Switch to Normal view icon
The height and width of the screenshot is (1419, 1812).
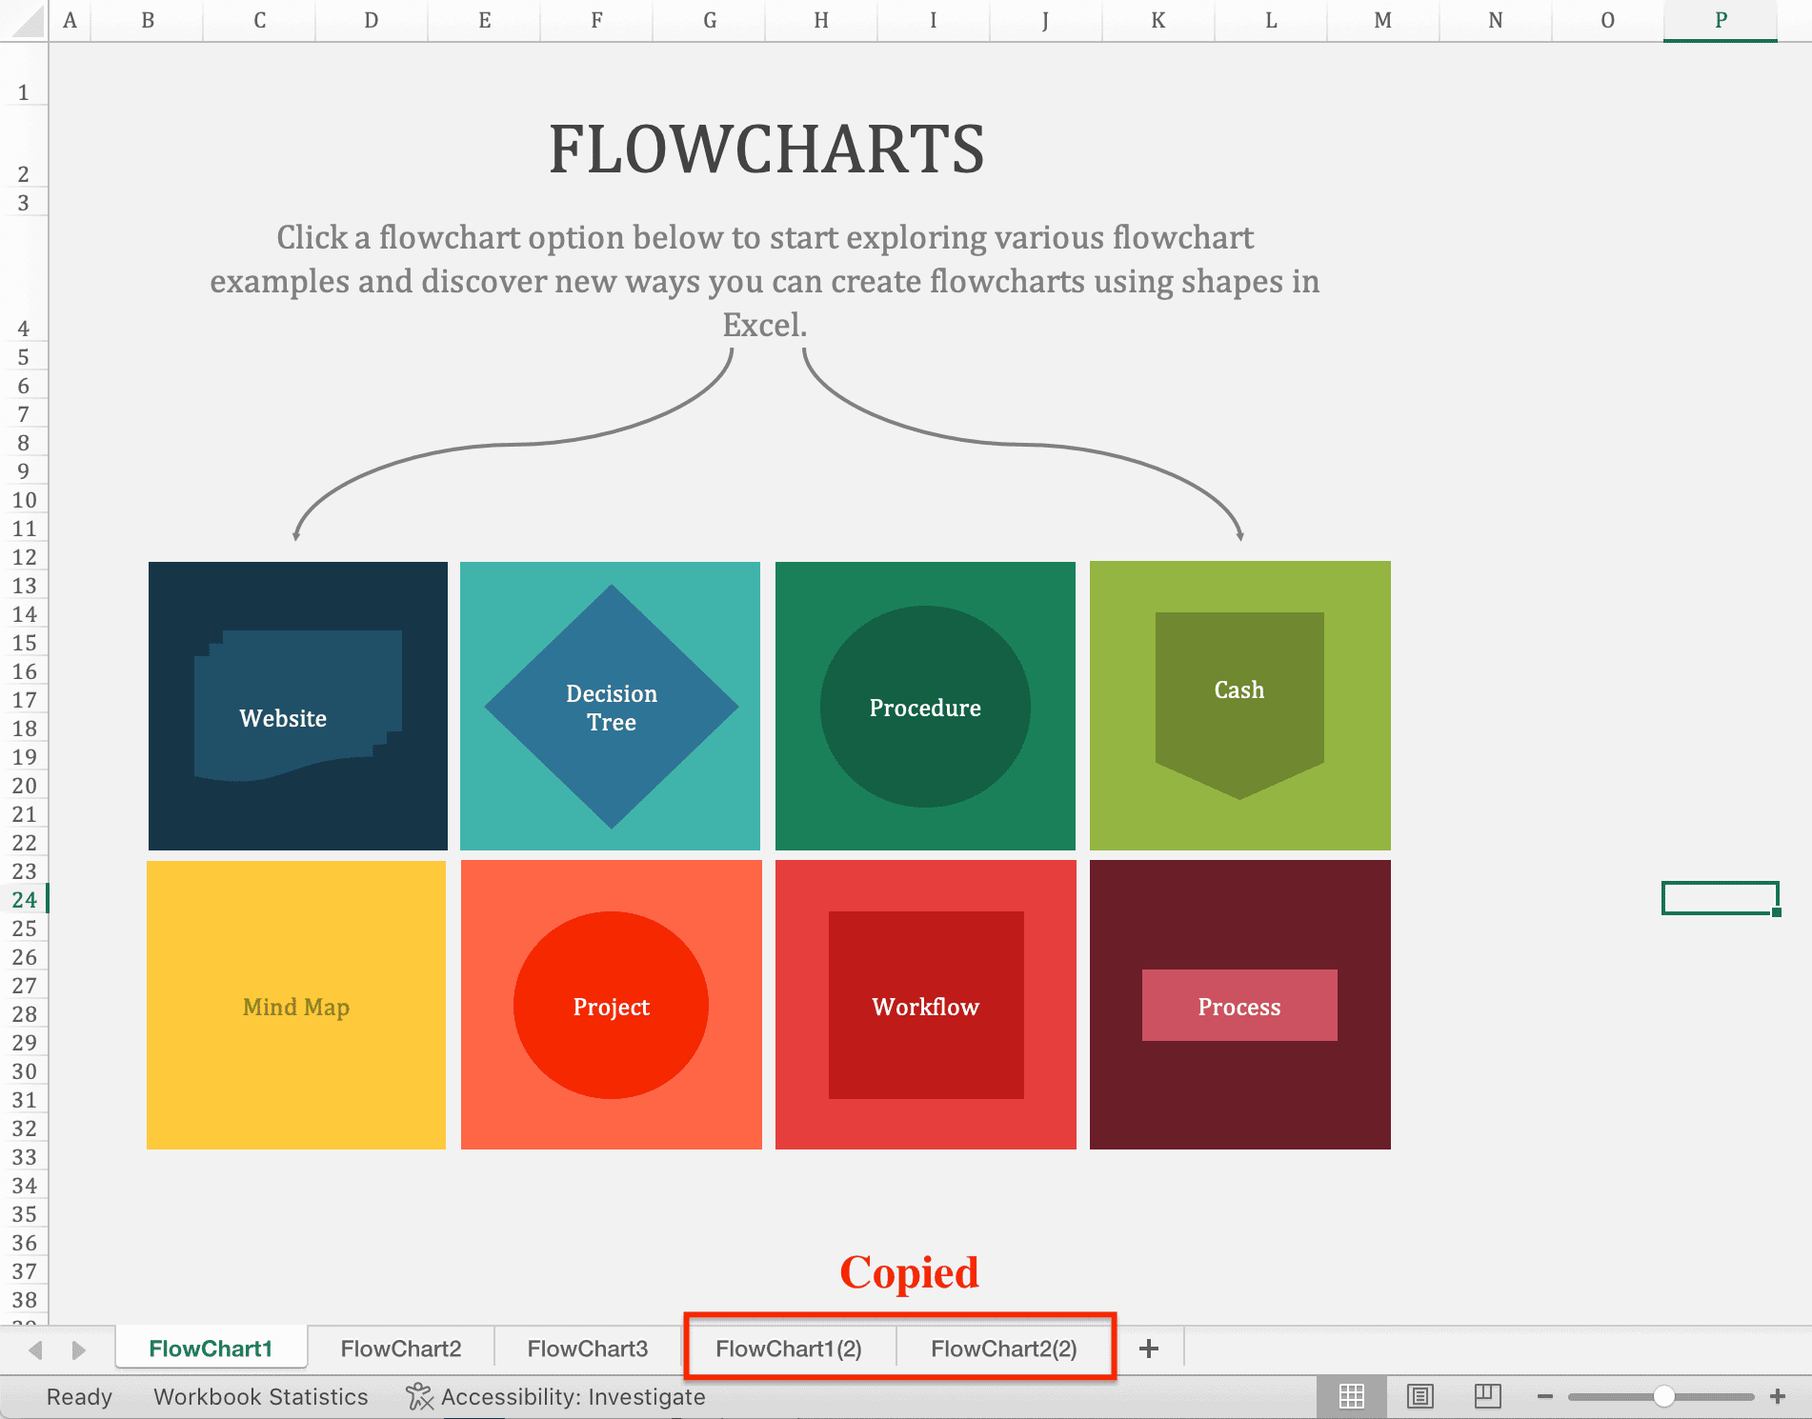(x=1351, y=1396)
